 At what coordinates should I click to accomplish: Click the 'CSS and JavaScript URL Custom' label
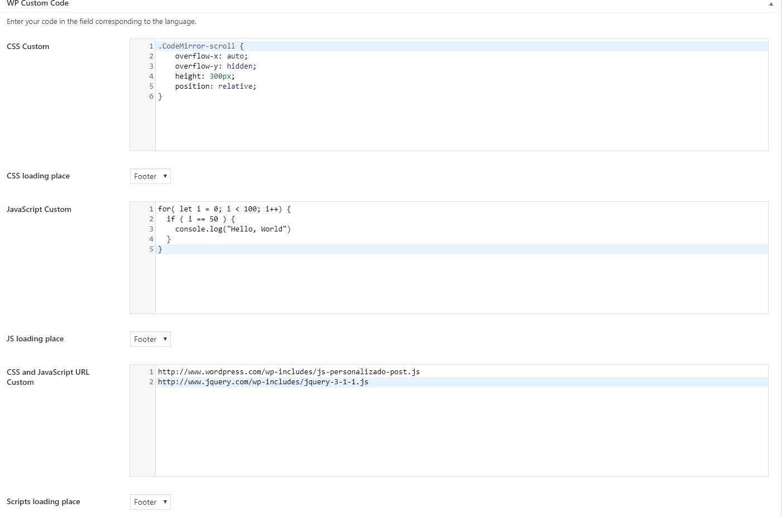48,377
